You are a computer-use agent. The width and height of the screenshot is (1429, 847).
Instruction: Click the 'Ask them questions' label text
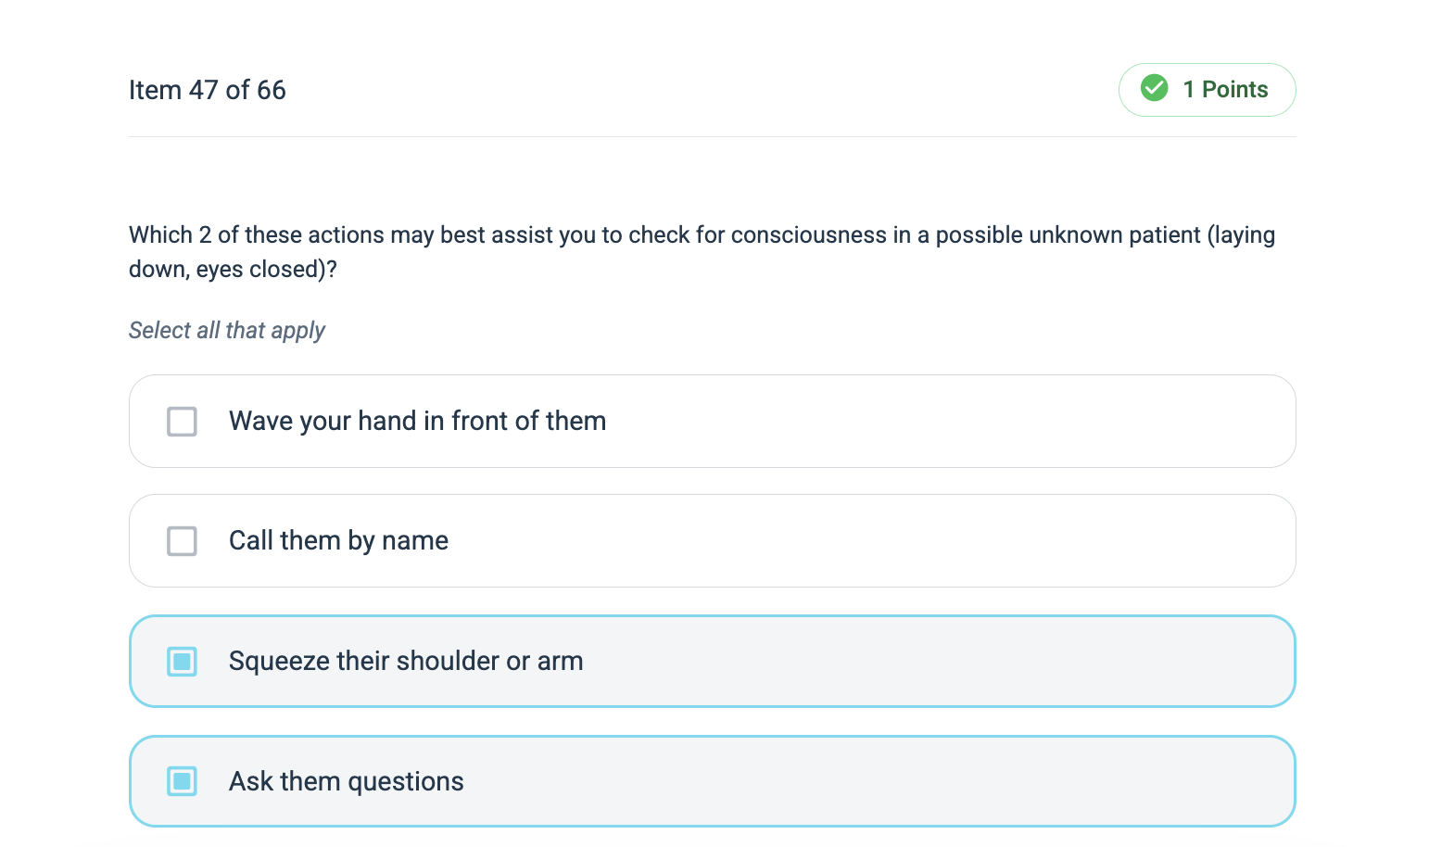346,782
